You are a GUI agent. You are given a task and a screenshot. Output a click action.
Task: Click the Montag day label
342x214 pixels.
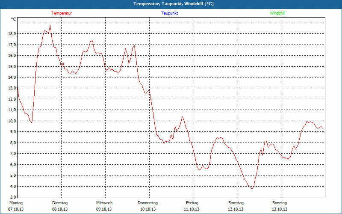pos(16,203)
